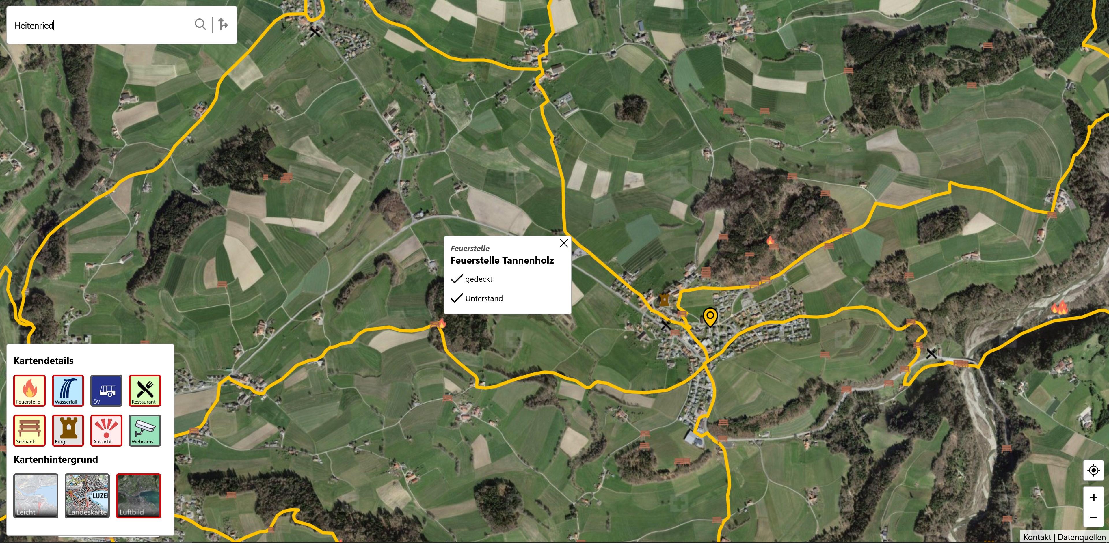Viewport: 1109px width, 543px height.
Task: Toggle Aussicht viewpoint layer
Action: (x=106, y=430)
